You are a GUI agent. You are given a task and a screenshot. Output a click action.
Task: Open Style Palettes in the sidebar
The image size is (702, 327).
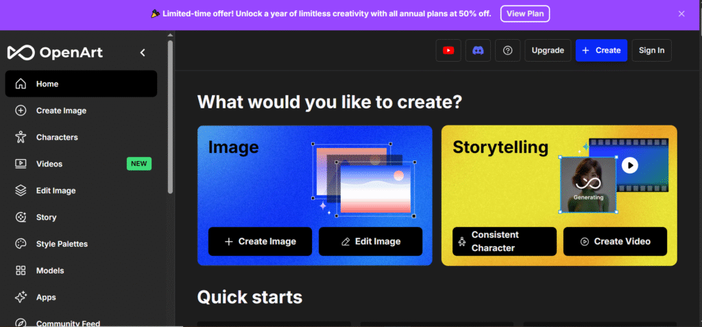coord(81,243)
